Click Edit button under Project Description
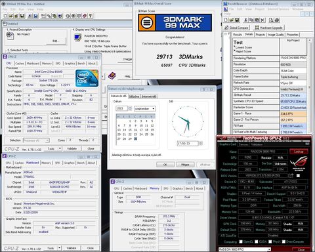This screenshot has width=315, height=252. [56, 41]
